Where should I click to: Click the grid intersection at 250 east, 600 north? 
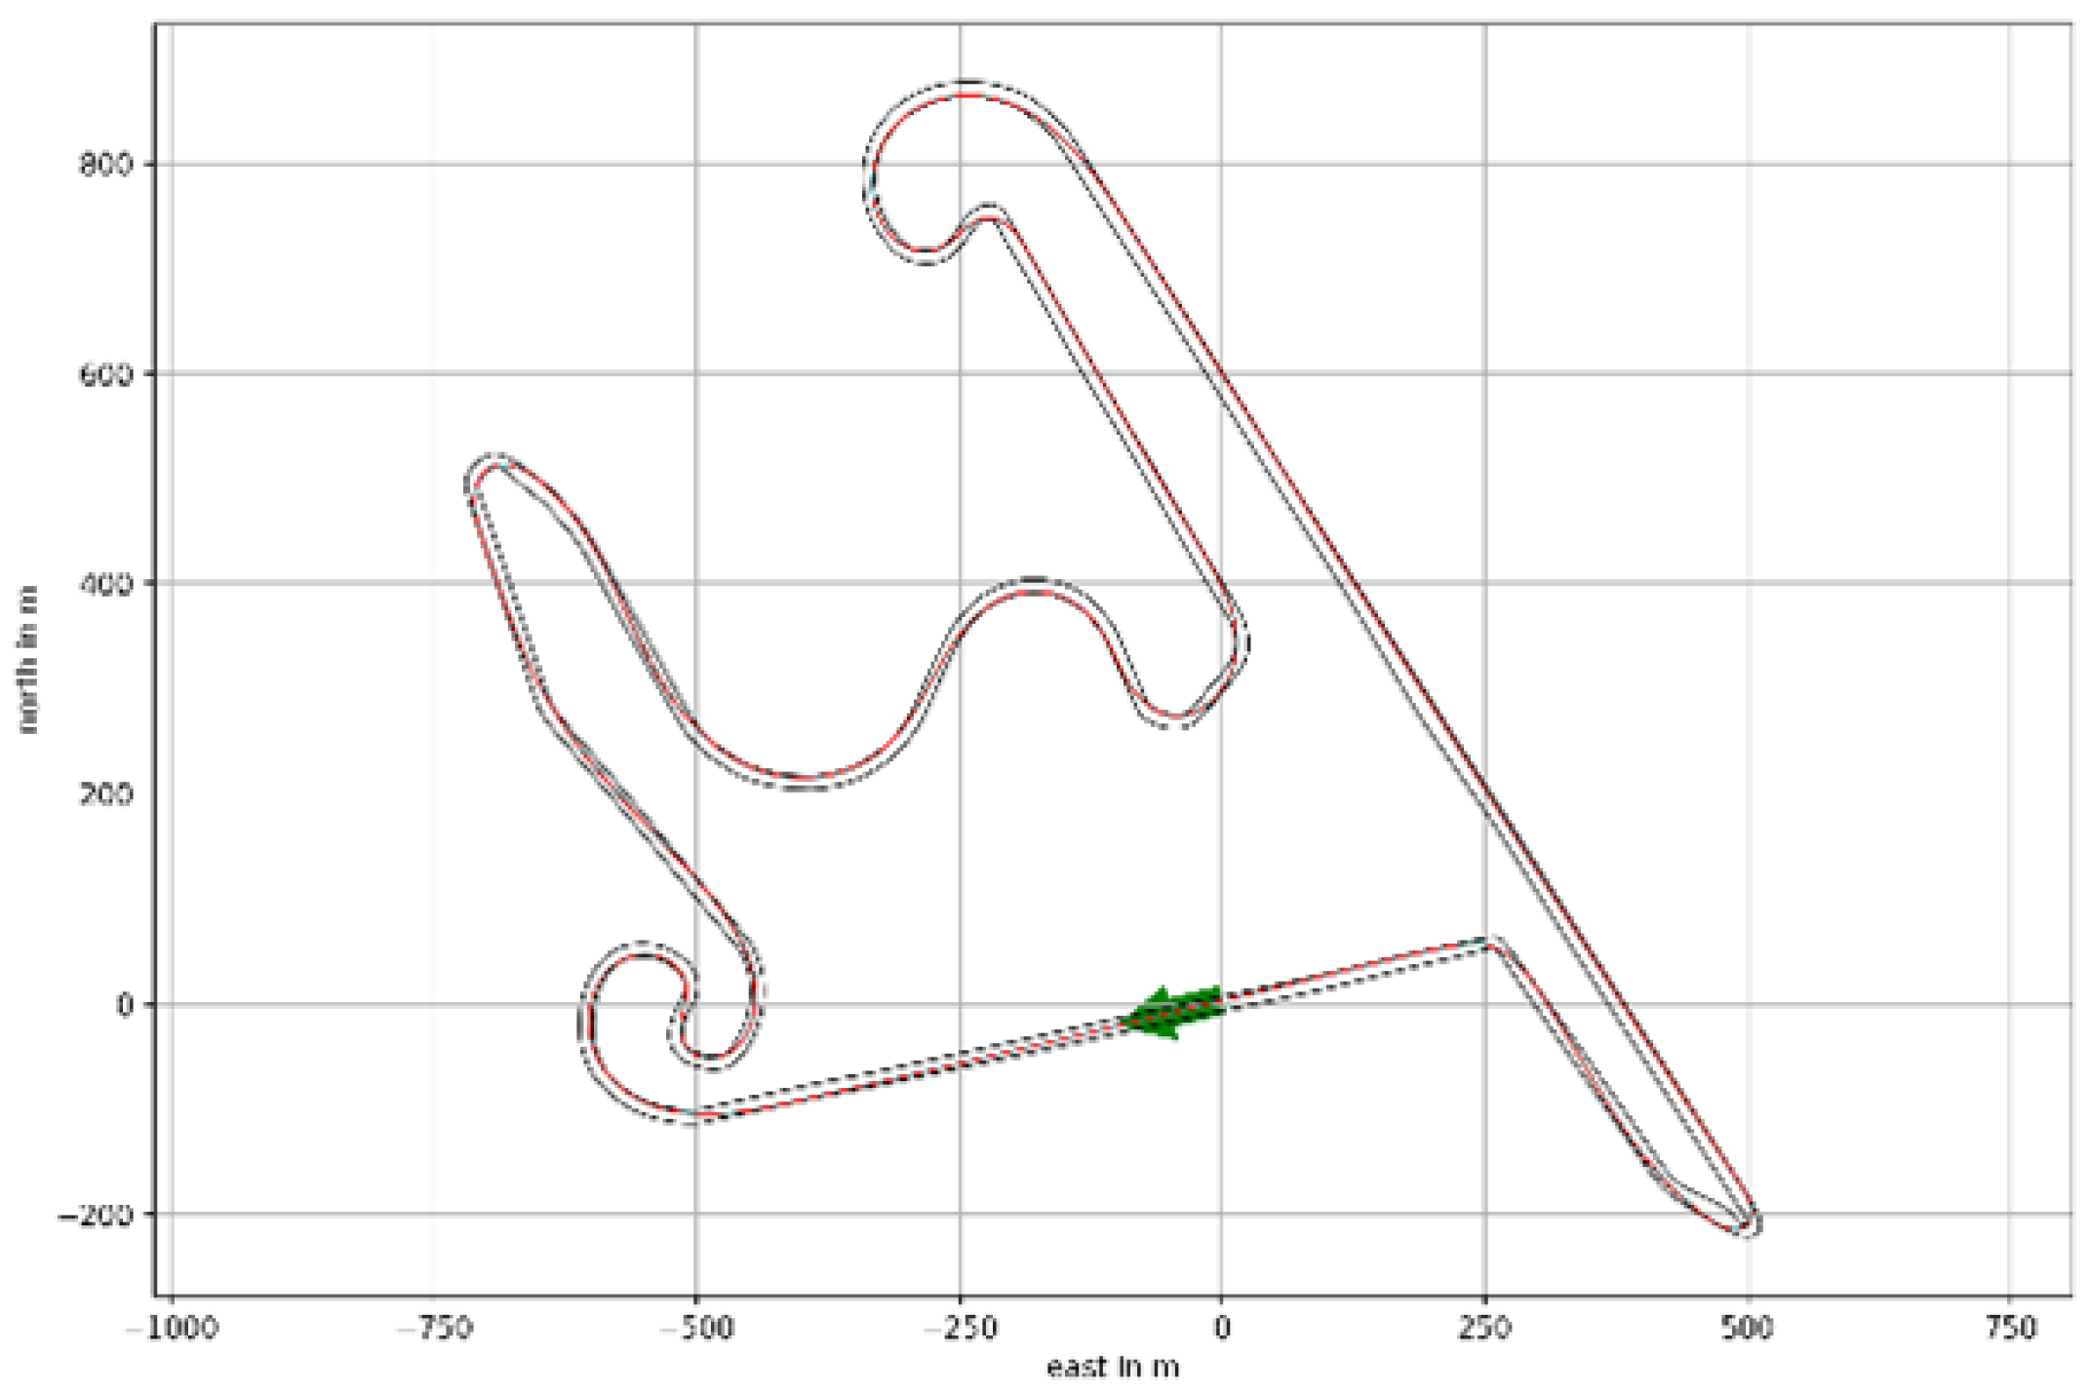(1485, 373)
